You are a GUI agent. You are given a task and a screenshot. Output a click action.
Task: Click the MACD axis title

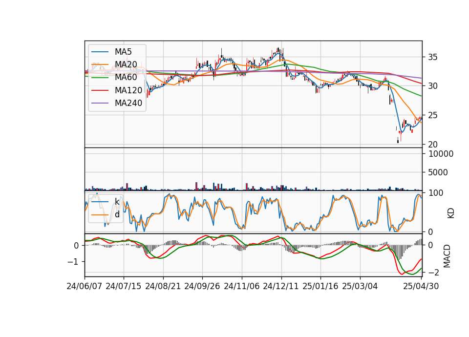click(447, 256)
